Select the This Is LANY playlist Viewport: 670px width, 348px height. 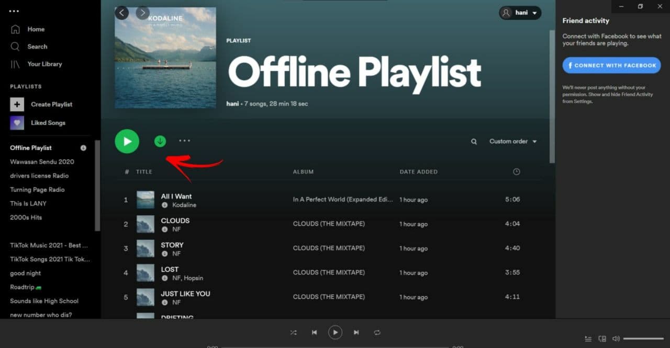28,203
